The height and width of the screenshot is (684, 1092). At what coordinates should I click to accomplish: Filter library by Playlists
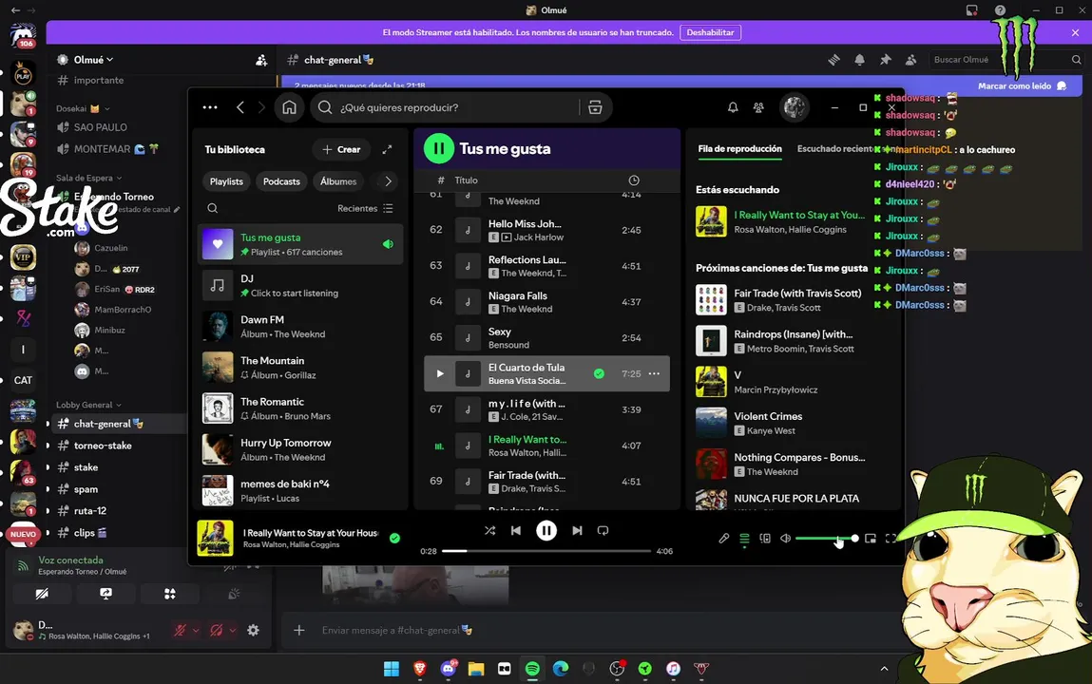point(226,181)
